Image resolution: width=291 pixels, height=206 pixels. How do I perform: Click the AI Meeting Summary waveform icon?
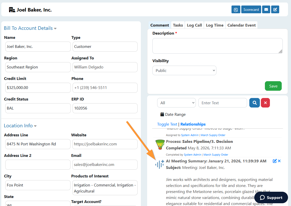tap(160, 164)
